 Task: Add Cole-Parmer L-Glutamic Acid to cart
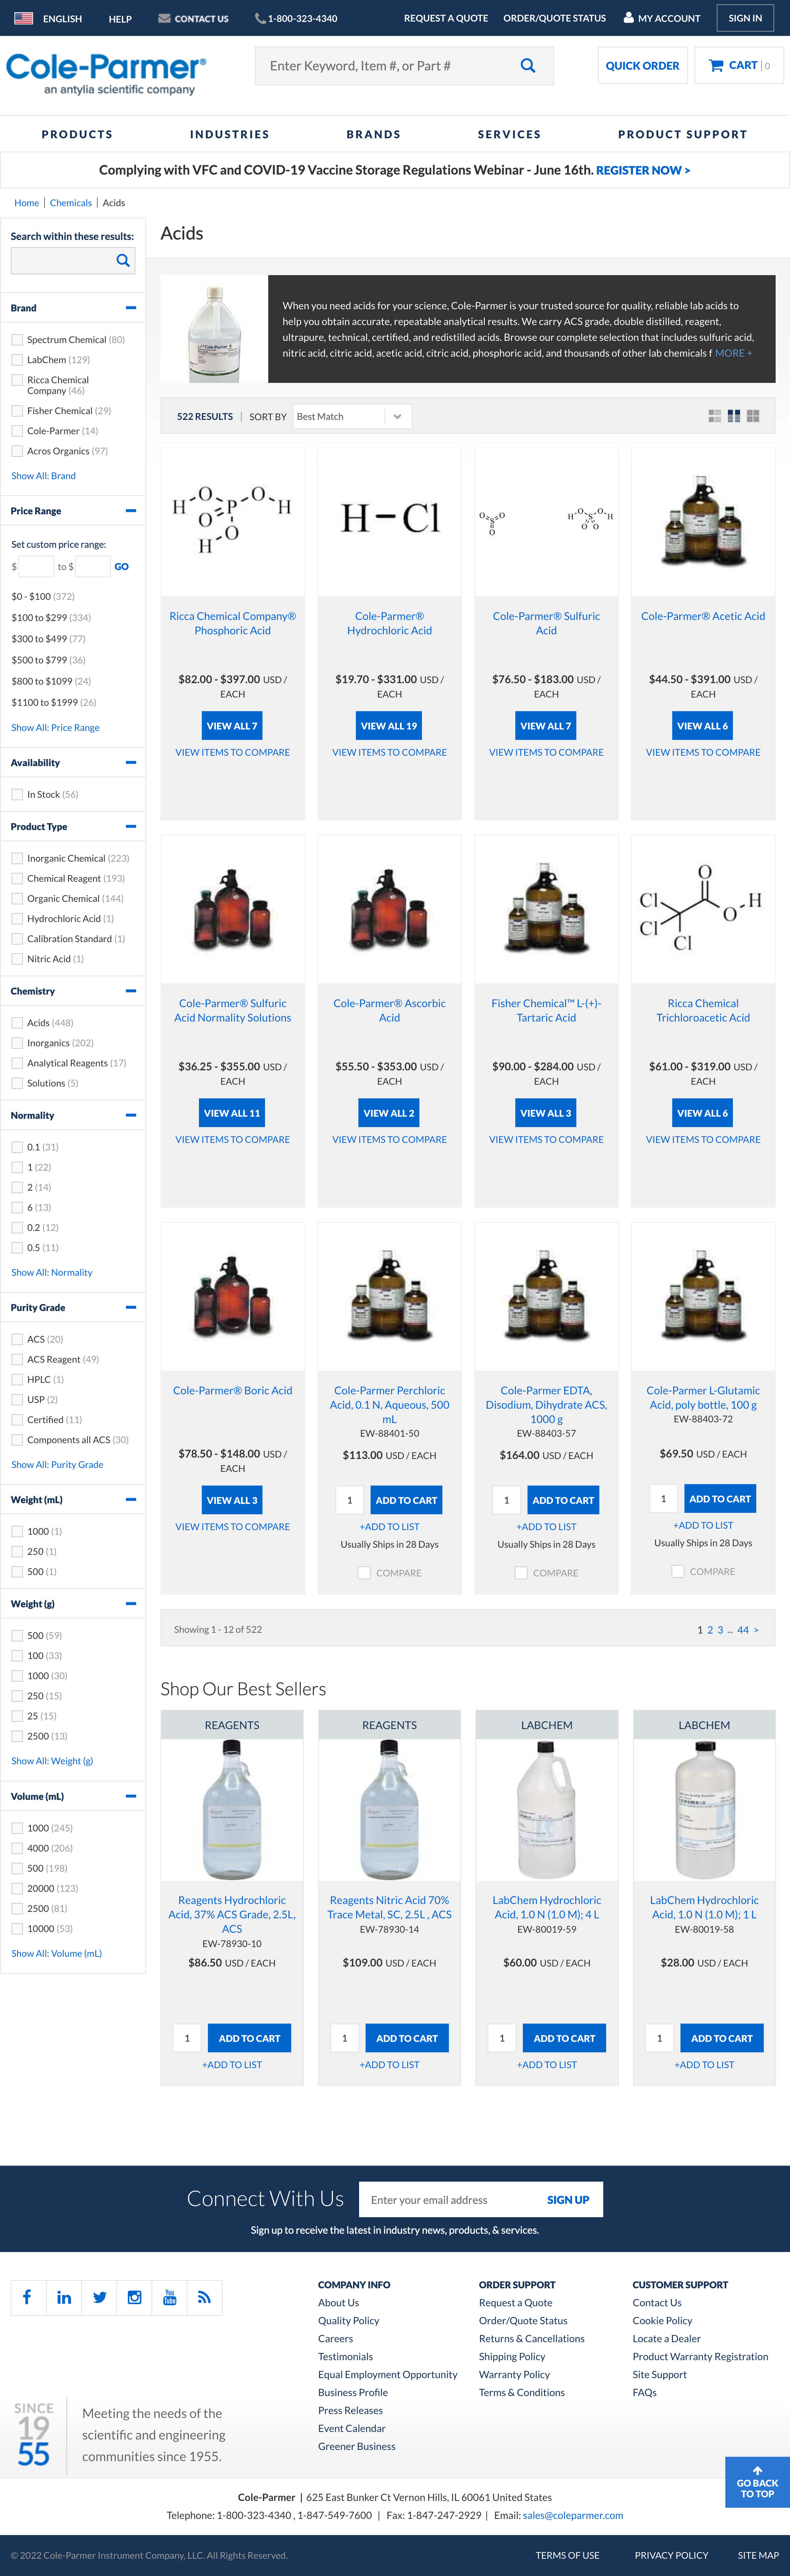(720, 1499)
